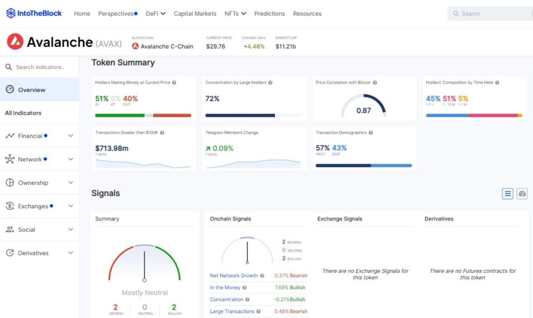The height and width of the screenshot is (318, 533).
Task: Open help for Holders' Composition by Time Held
Action: pos(497,83)
